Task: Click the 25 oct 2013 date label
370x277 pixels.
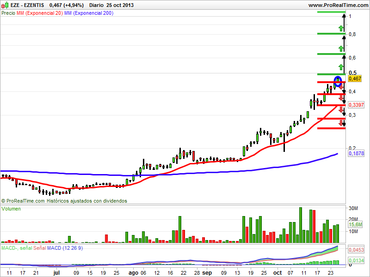Action: pos(120,5)
